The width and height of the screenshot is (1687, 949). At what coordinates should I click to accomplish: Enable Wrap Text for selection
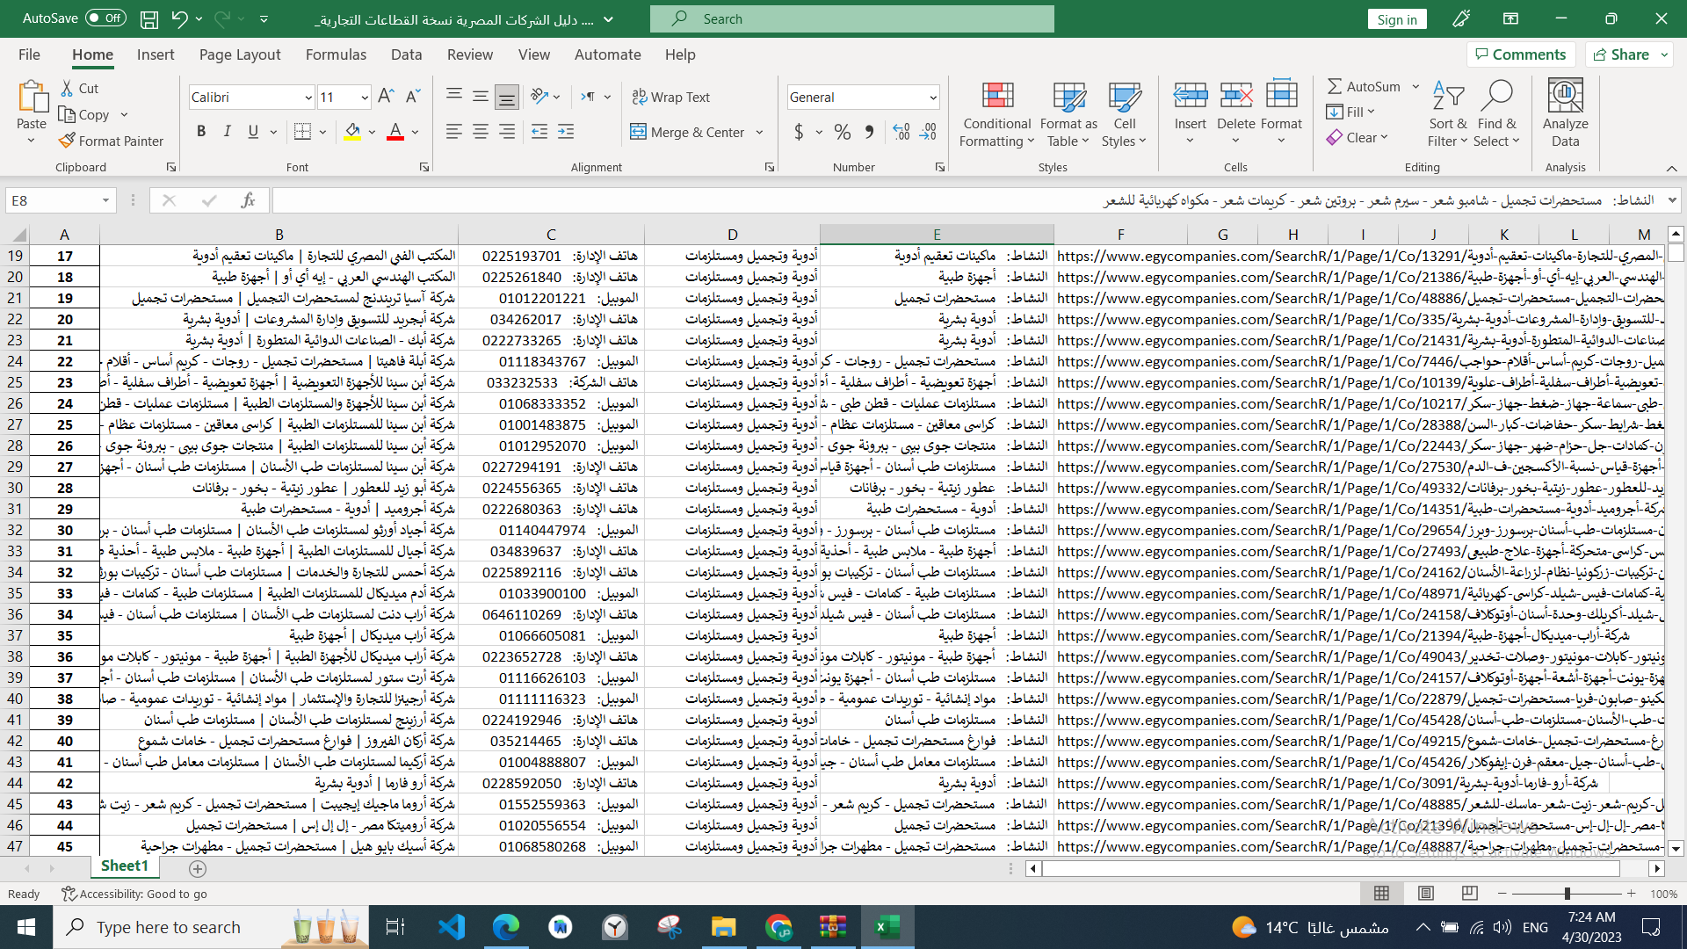671,97
